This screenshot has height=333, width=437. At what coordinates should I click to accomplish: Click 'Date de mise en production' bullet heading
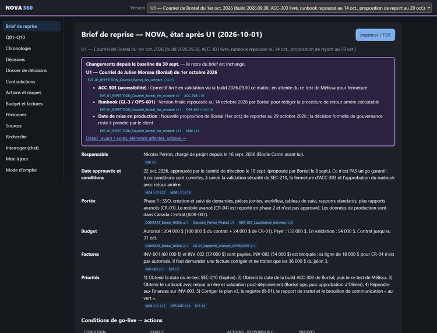click(128, 116)
